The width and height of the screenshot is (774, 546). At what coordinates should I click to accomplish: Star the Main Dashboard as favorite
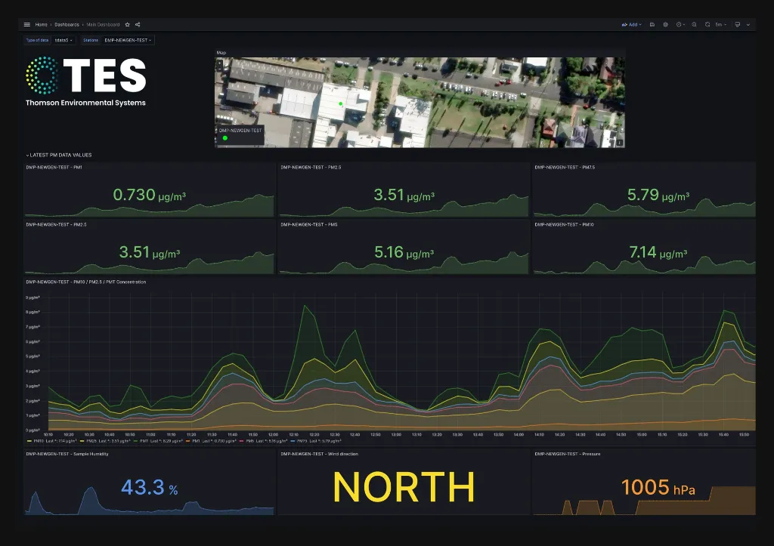128,24
